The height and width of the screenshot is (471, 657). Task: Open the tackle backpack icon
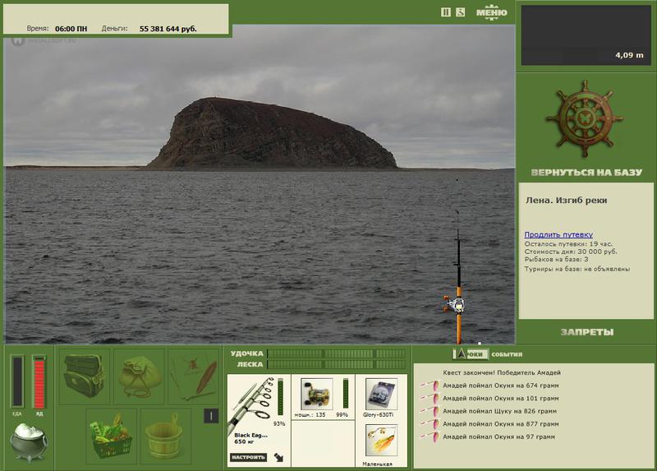[85, 376]
